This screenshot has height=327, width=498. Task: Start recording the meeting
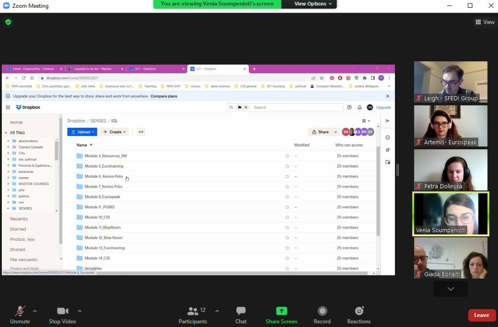click(322, 315)
